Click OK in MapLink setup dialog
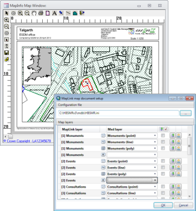The image size is (196, 211). [163, 205]
